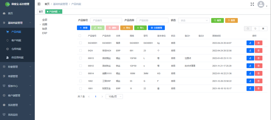The image size is (271, 120).
Task: Toggle search bar visibility with magnifier icon
Action: click(x=248, y=28)
